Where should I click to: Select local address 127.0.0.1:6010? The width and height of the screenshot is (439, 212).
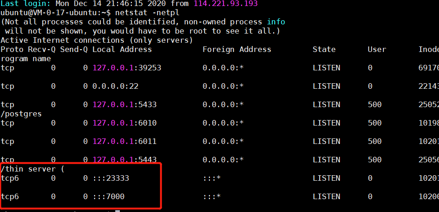[124, 123]
